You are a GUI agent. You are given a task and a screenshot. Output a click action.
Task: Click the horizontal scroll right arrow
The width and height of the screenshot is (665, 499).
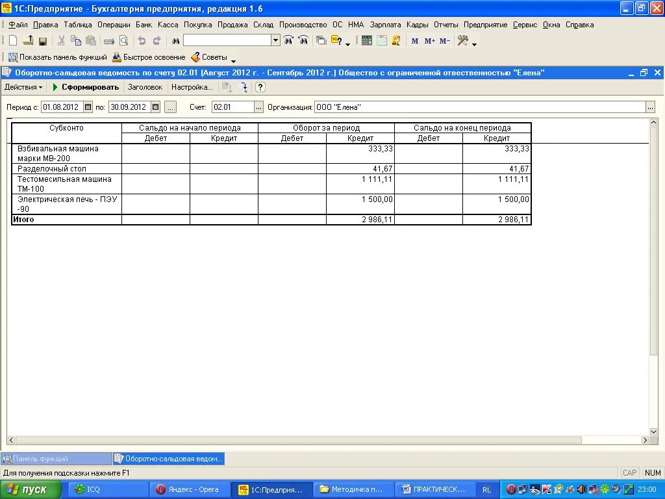645,440
